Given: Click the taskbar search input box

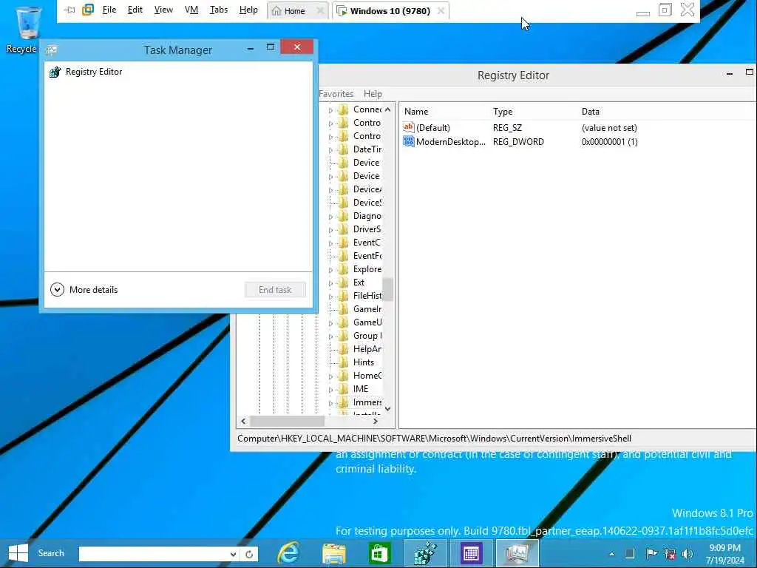Looking at the screenshot, I should 154,553.
